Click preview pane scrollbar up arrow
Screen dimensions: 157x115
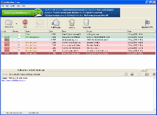(154, 78)
